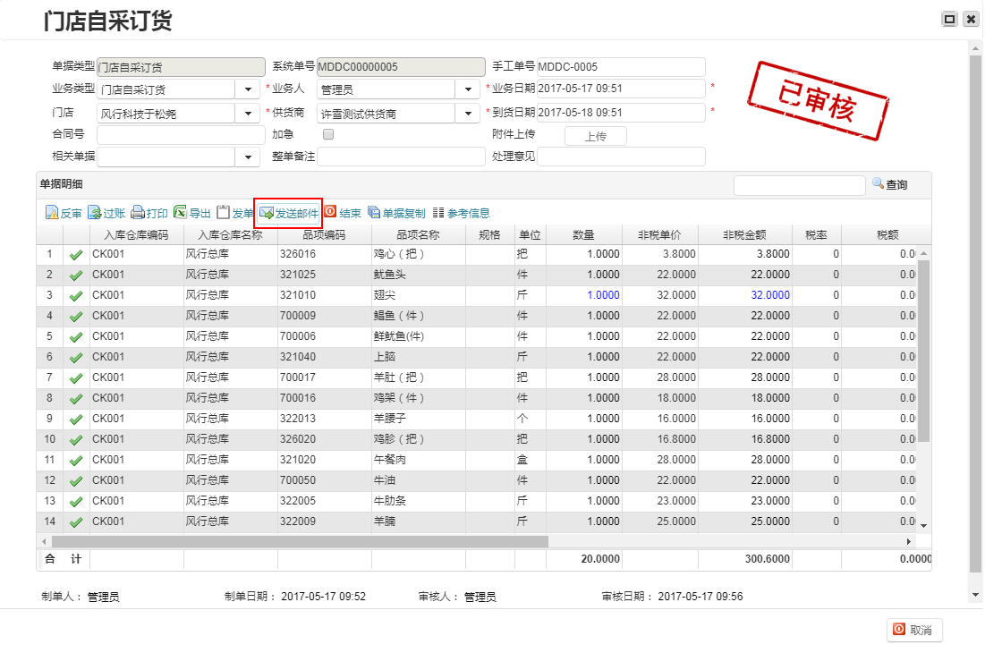Click the 发单 toolbar icon
The image size is (985, 653).
point(224,214)
